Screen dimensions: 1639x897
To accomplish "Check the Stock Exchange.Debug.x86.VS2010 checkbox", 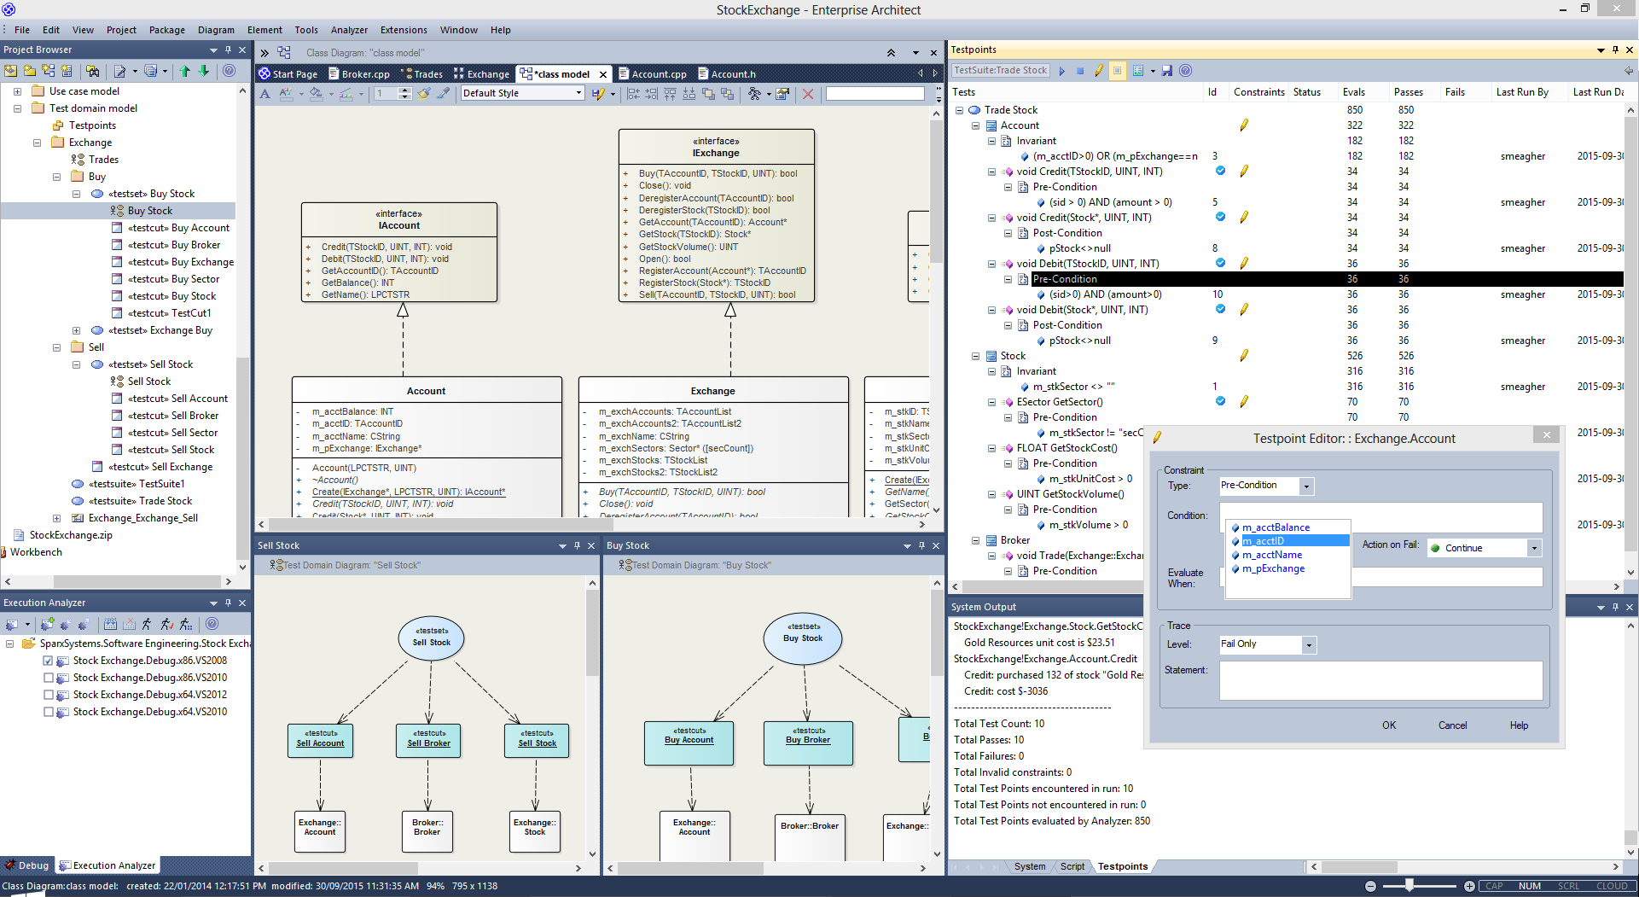I will (49, 678).
